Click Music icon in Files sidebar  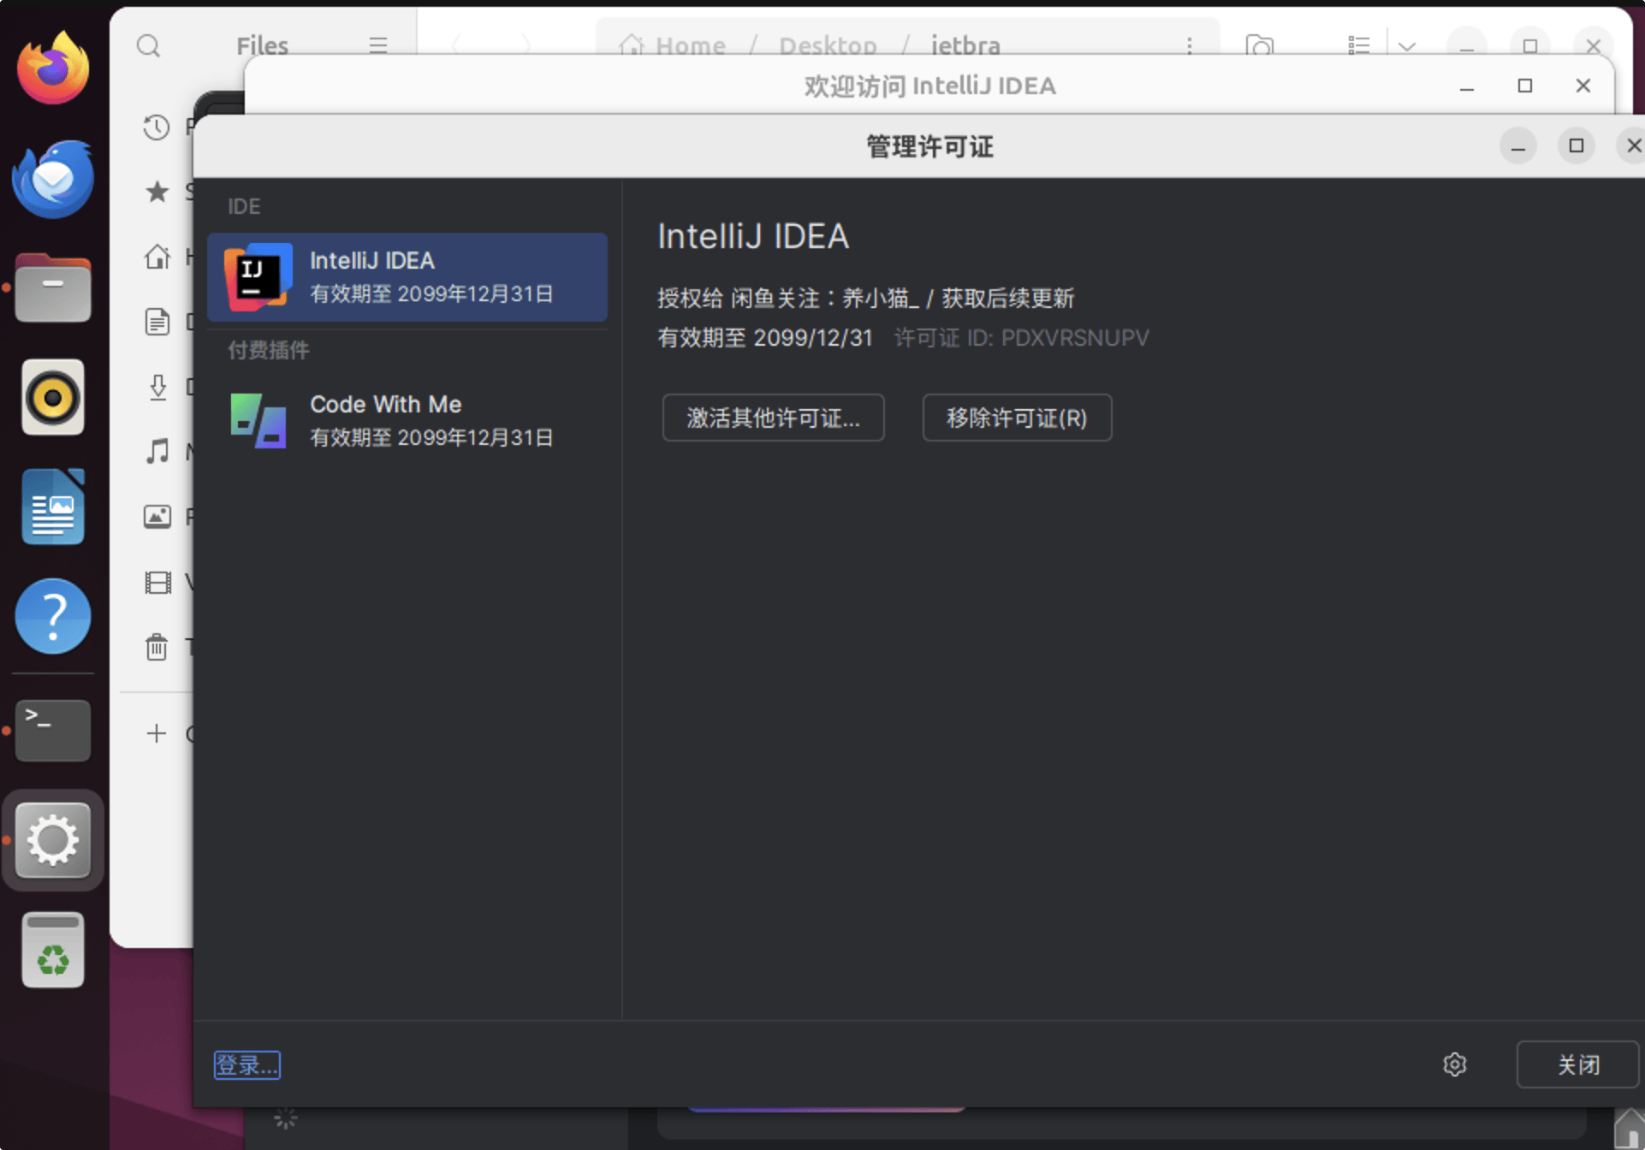[157, 451]
